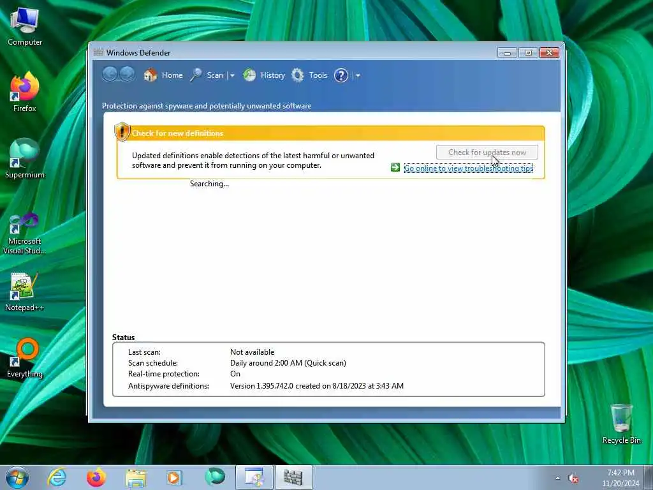653x490 pixels.
Task: Open Windows Explorer folder on taskbar
Action: point(136,477)
